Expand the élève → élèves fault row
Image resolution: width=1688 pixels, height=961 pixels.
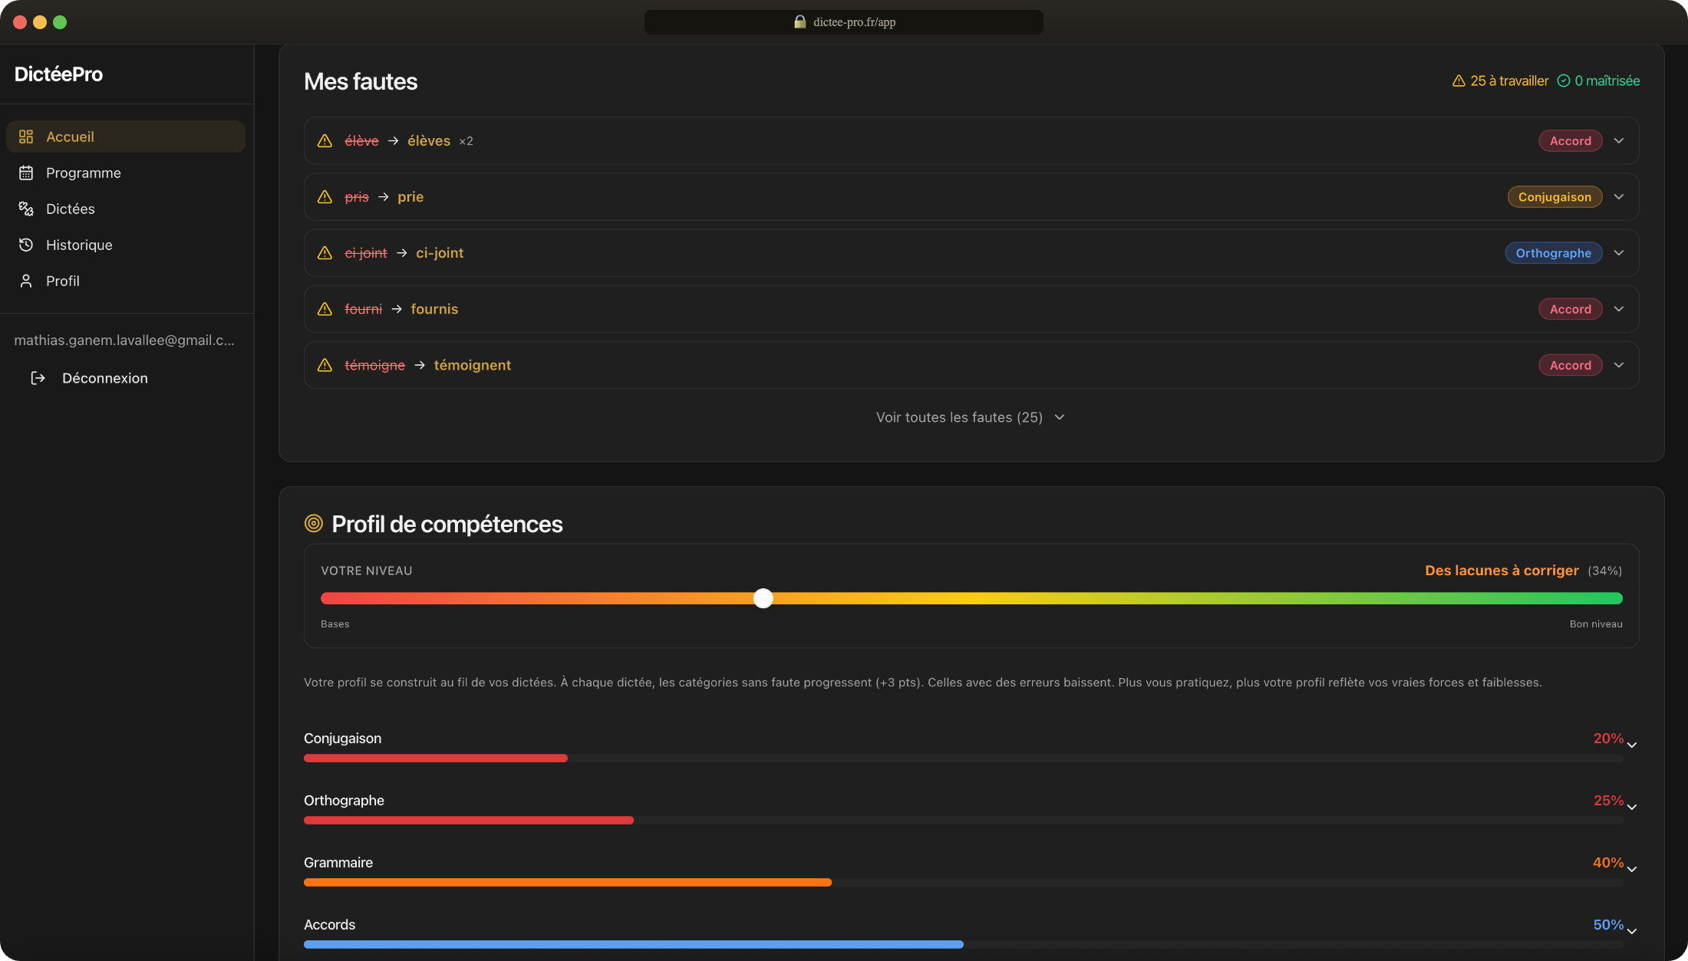click(x=1619, y=140)
